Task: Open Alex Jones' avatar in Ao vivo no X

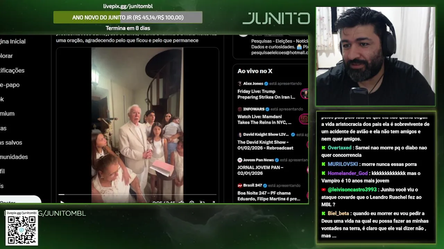Action: click(x=240, y=84)
